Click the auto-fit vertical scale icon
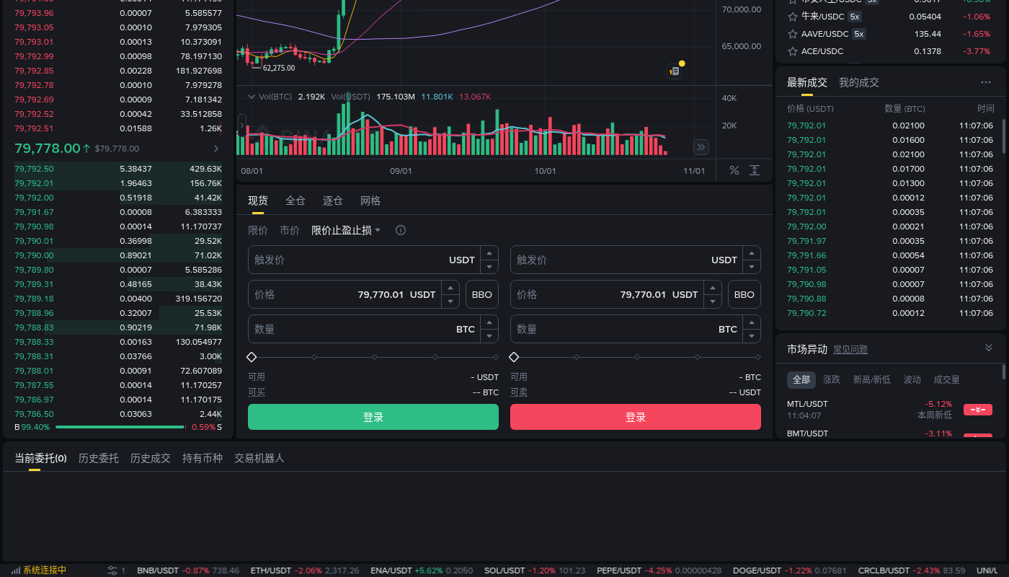The height and width of the screenshot is (577, 1009). coord(755,170)
